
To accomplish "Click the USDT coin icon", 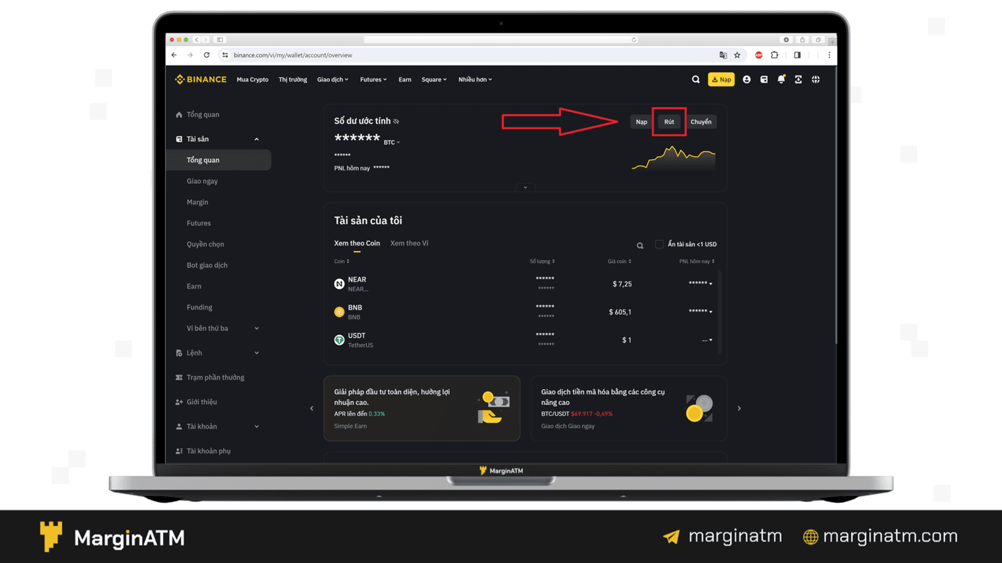I will click(x=339, y=340).
